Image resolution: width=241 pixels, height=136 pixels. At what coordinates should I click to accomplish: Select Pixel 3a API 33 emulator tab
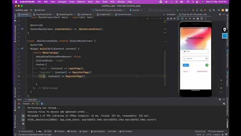(193, 14)
